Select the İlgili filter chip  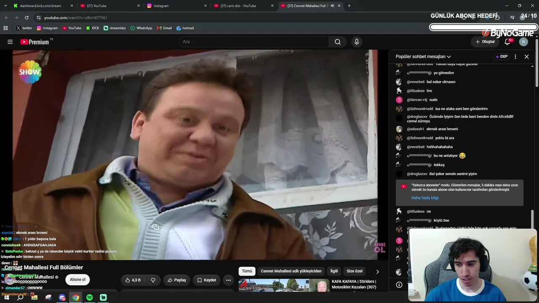pos(334,271)
